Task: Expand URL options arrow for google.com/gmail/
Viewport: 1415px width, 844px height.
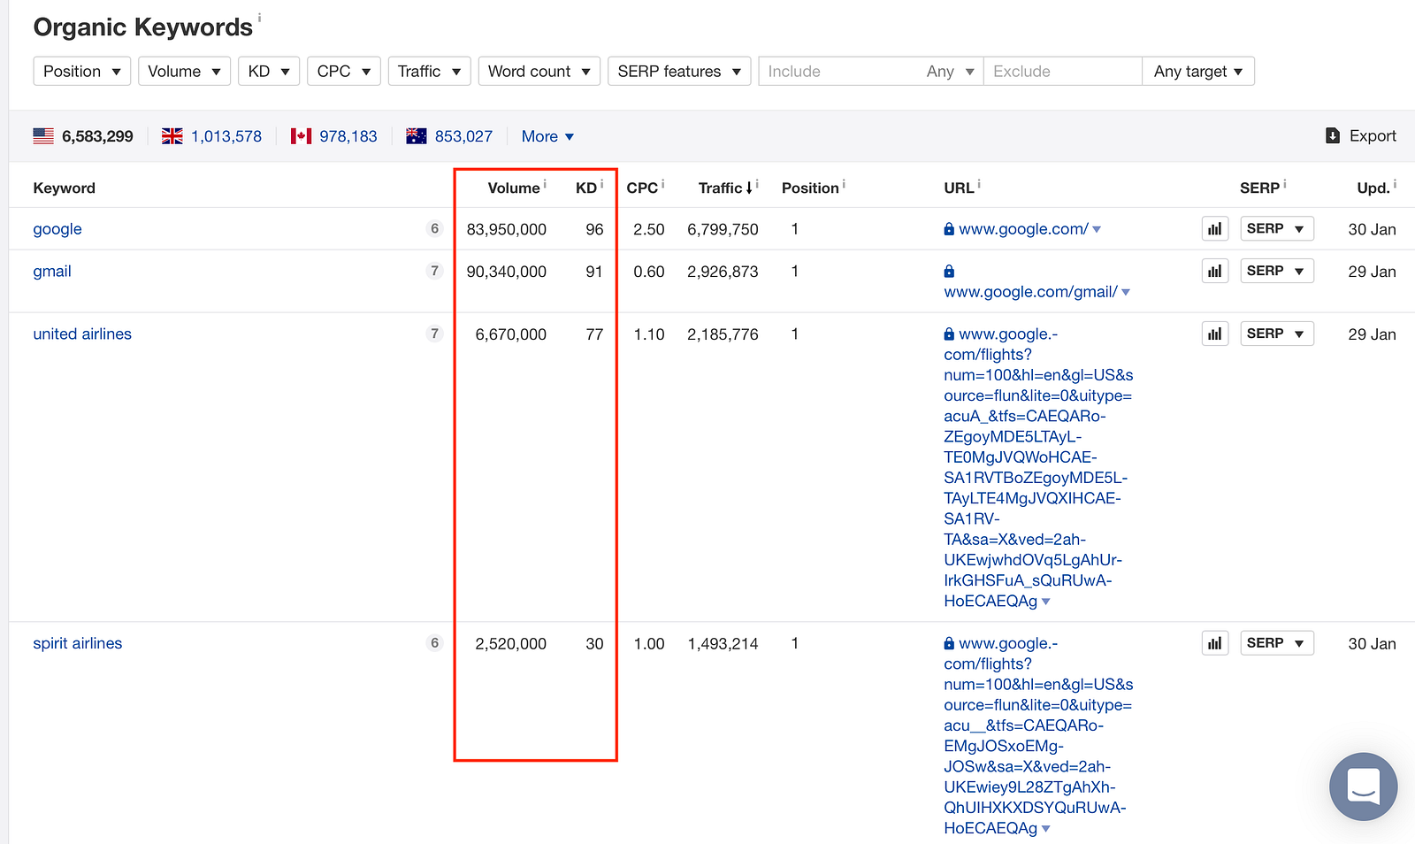Action: (x=1126, y=293)
